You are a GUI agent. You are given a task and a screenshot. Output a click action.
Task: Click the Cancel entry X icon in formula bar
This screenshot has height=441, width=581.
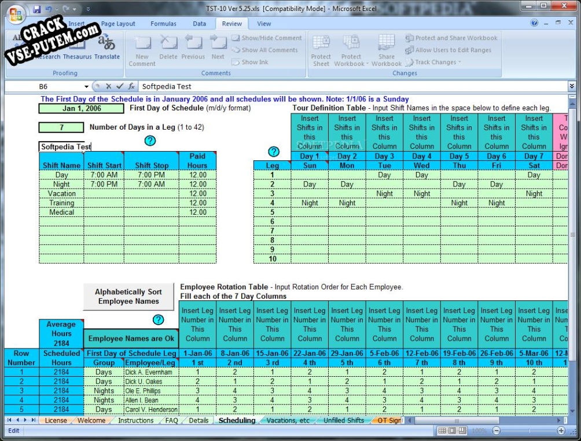point(109,86)
